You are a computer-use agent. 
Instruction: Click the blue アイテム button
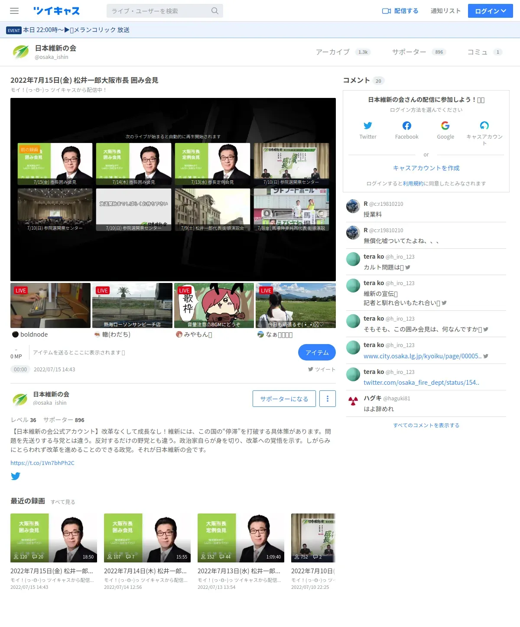(x=317, y=352)
